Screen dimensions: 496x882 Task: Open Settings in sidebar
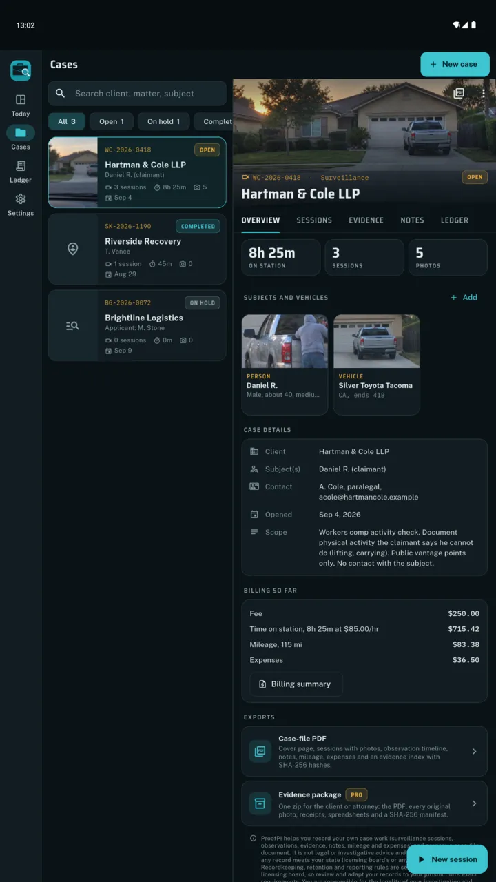(21, 205)
